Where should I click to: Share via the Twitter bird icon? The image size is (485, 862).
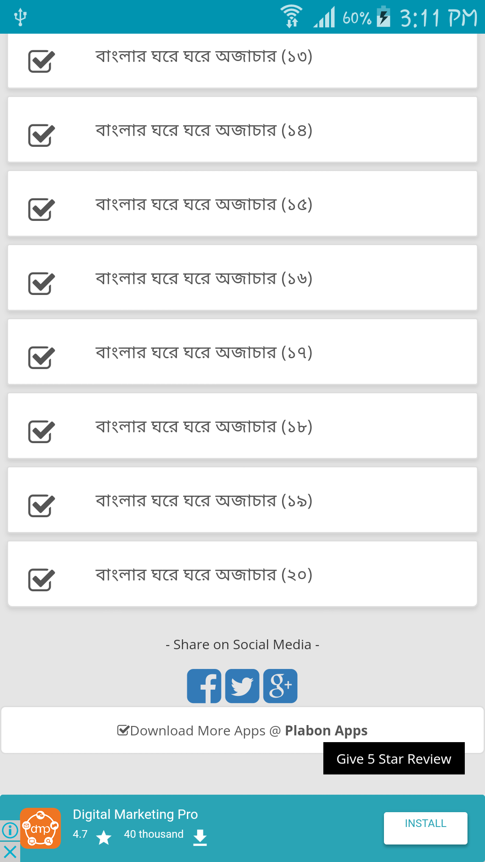(x=242, y=686)
